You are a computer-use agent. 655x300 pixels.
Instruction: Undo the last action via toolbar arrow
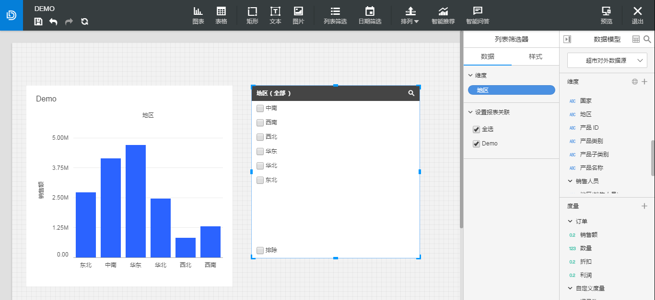[x=53, y=22]
